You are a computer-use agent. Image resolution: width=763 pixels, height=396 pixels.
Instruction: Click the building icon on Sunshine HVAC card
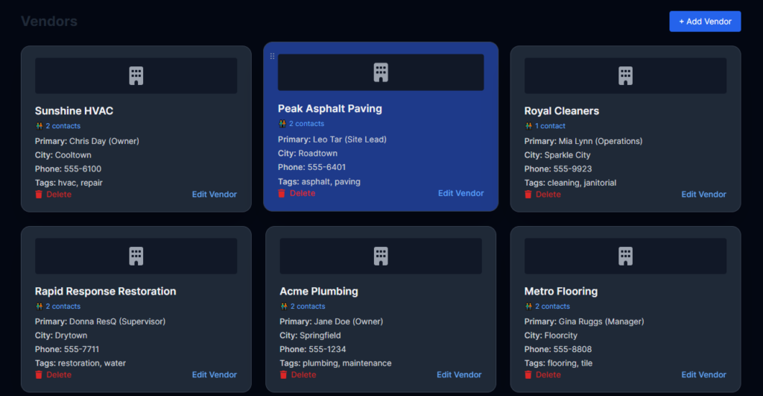coord(136,75)
